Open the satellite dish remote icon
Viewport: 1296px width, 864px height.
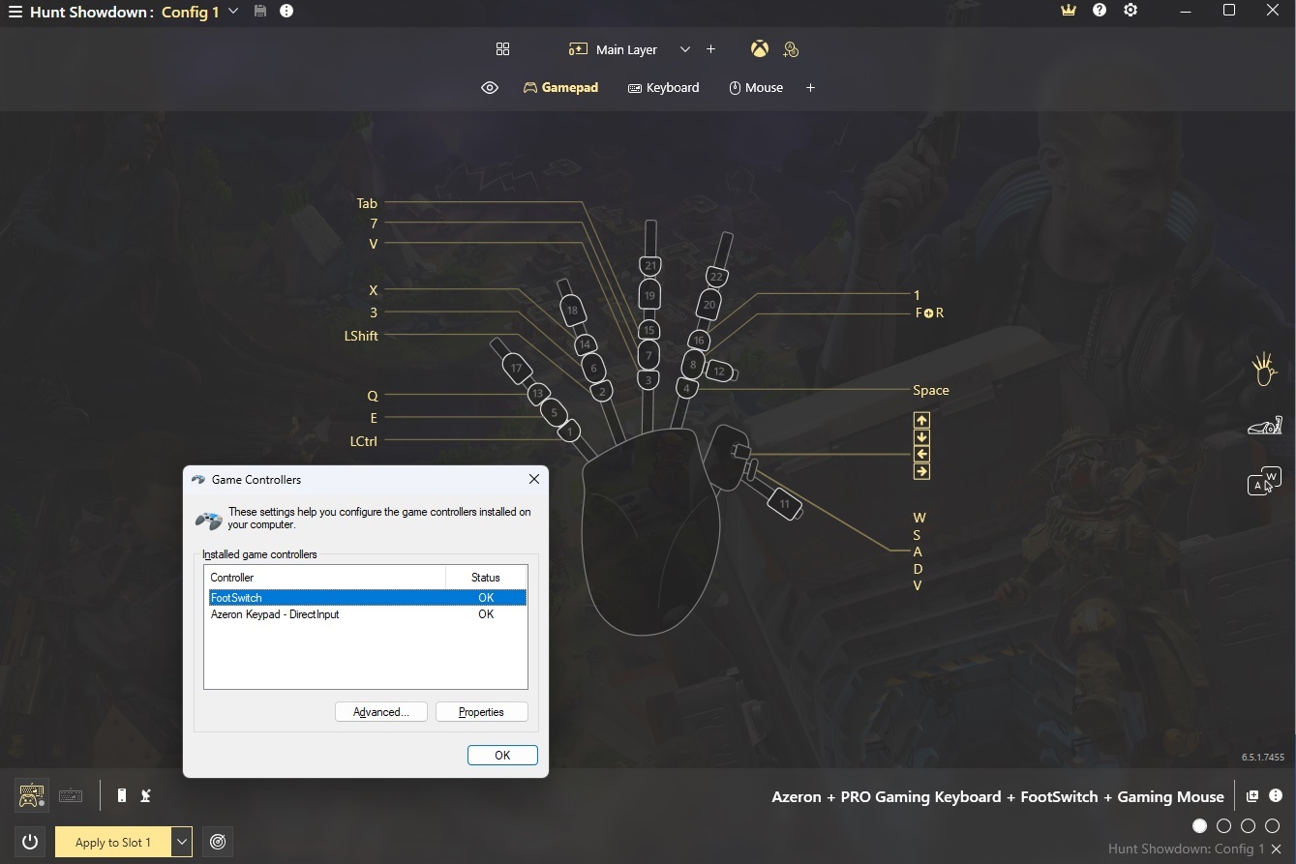coord(146,796)
